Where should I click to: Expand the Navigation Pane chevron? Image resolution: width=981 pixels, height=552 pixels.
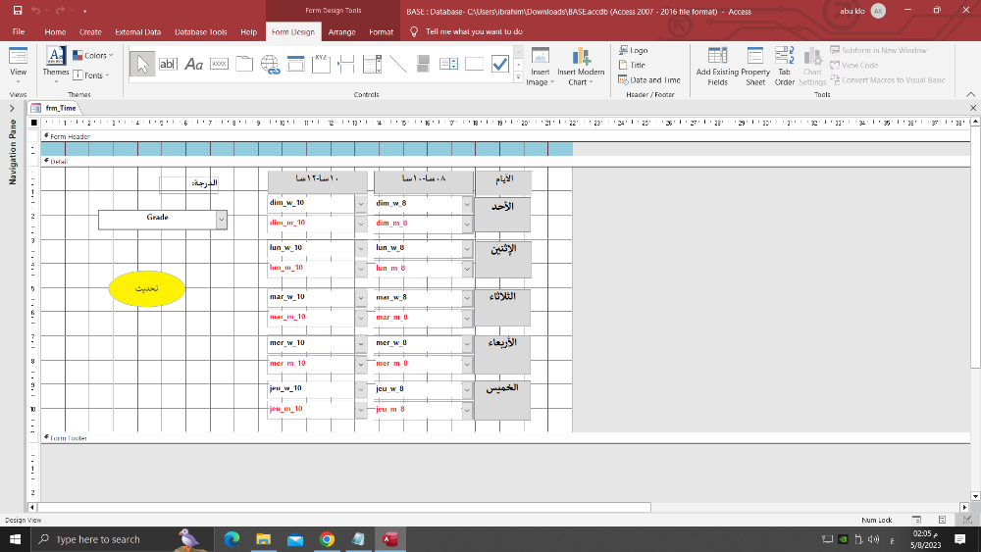pos(11,109)
